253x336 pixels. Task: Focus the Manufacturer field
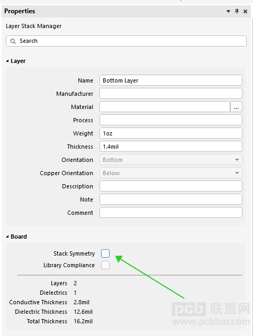pos(171,94)
